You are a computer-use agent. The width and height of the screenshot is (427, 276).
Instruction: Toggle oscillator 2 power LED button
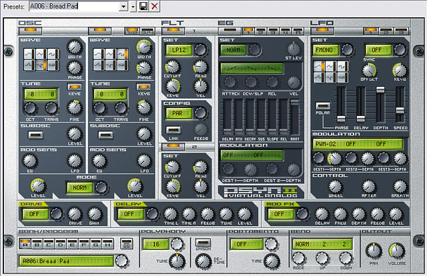coord(99,31)
